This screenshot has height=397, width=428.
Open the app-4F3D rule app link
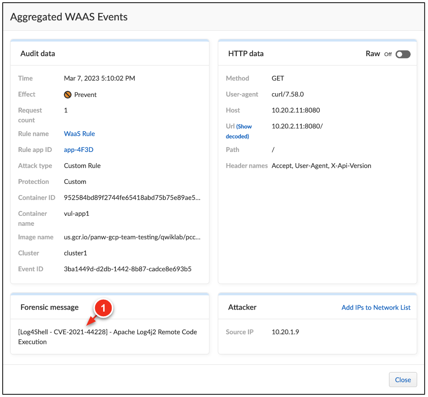[79, 149]
